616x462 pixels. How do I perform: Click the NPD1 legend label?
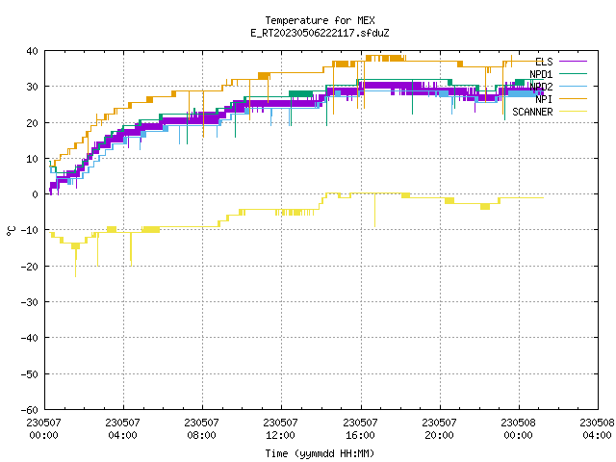(x=541, y=74)
